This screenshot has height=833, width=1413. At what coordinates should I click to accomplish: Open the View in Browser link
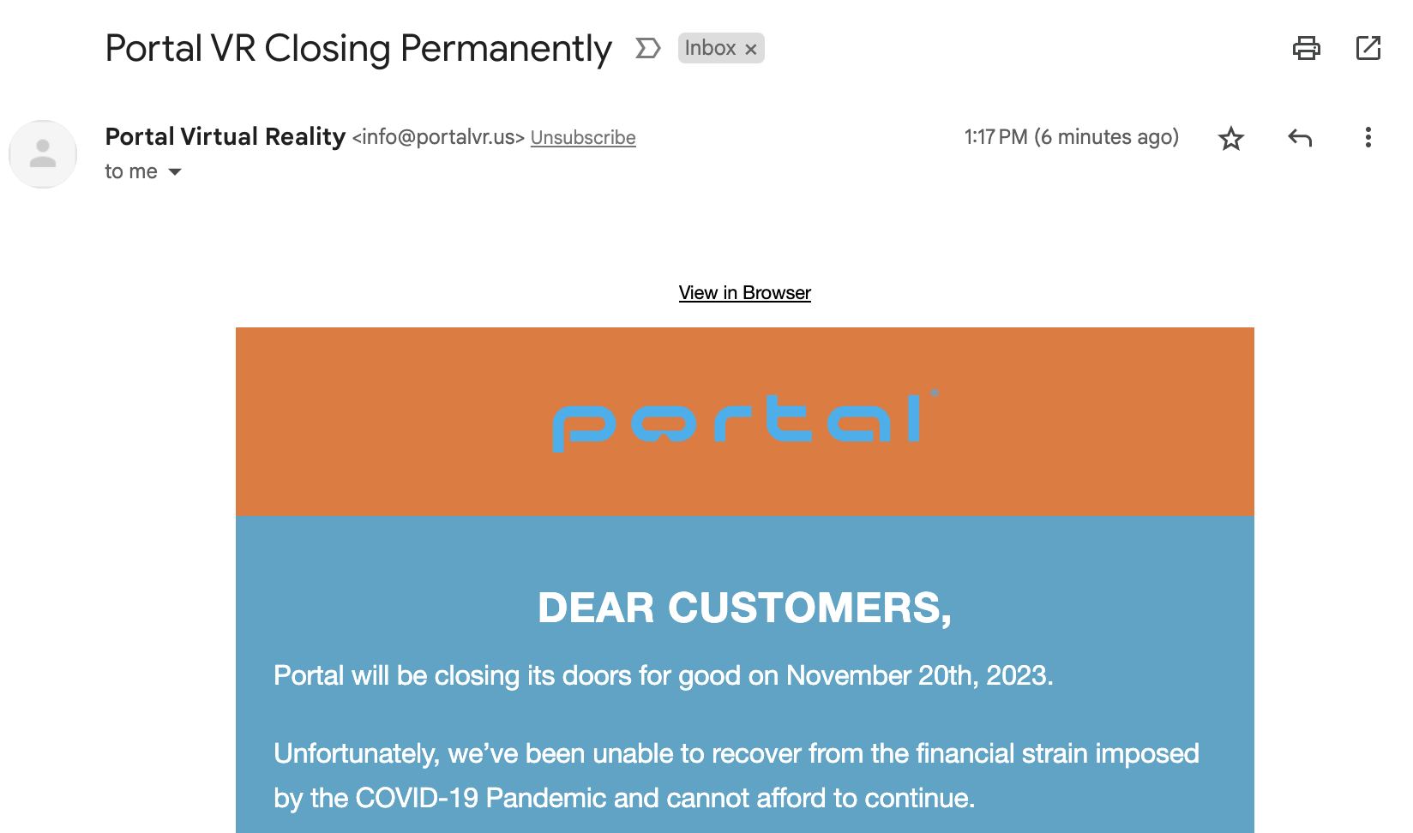(744, 293)
